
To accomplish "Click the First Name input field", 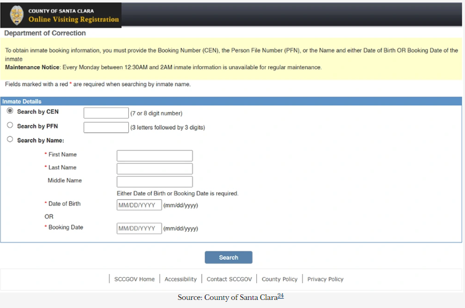I will 154,156.
